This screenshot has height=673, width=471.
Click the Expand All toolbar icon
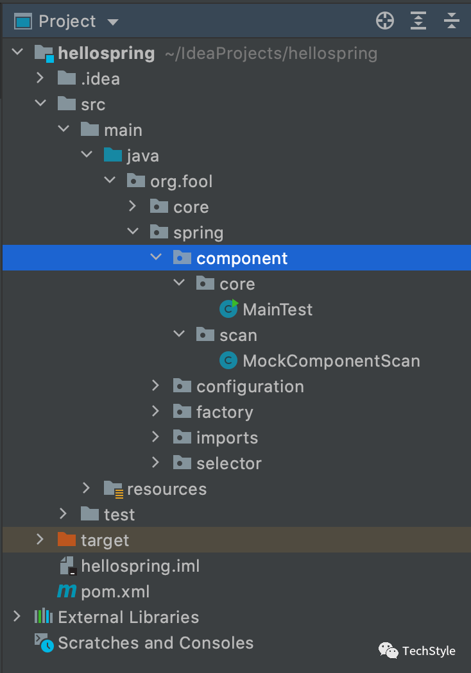tap(418, 21)
